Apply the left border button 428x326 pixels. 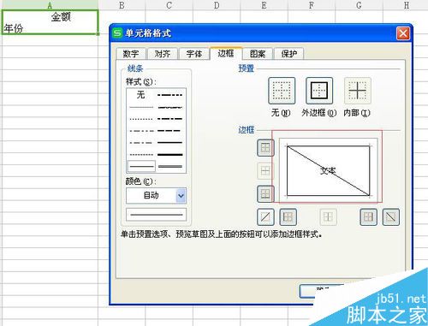288,217
